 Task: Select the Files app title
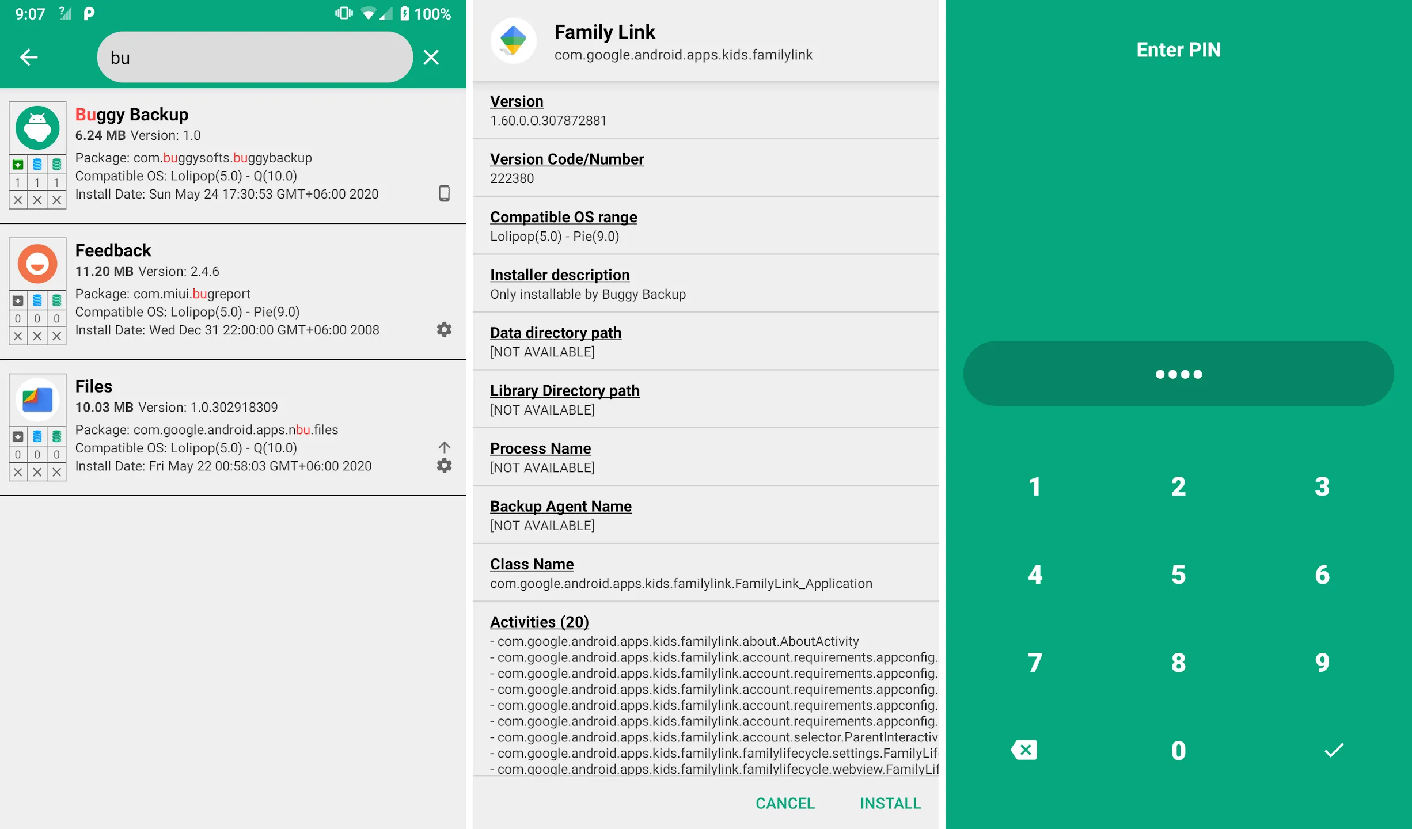point(94,386)
